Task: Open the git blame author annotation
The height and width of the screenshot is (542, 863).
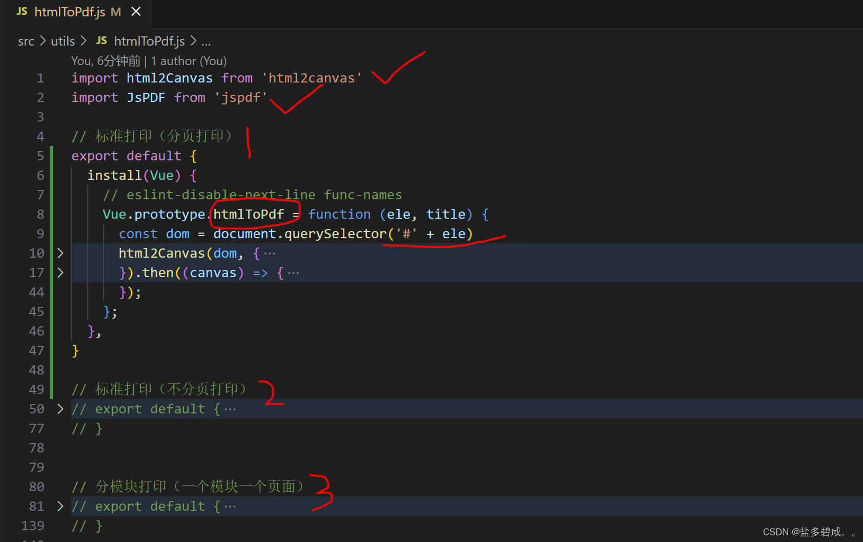Action: click(x=149, y=61)
